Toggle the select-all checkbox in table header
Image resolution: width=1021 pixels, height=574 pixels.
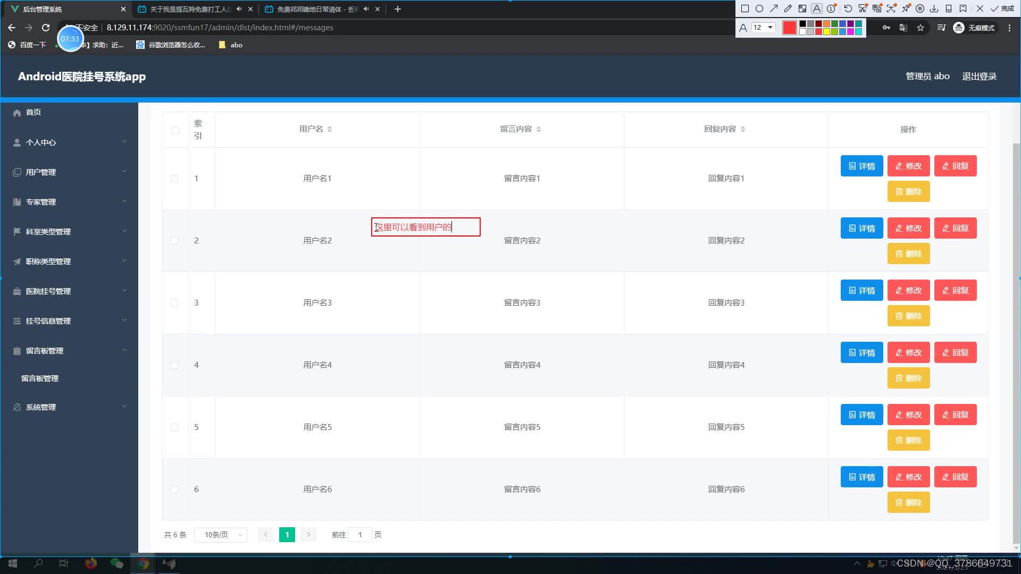point(175,130)
